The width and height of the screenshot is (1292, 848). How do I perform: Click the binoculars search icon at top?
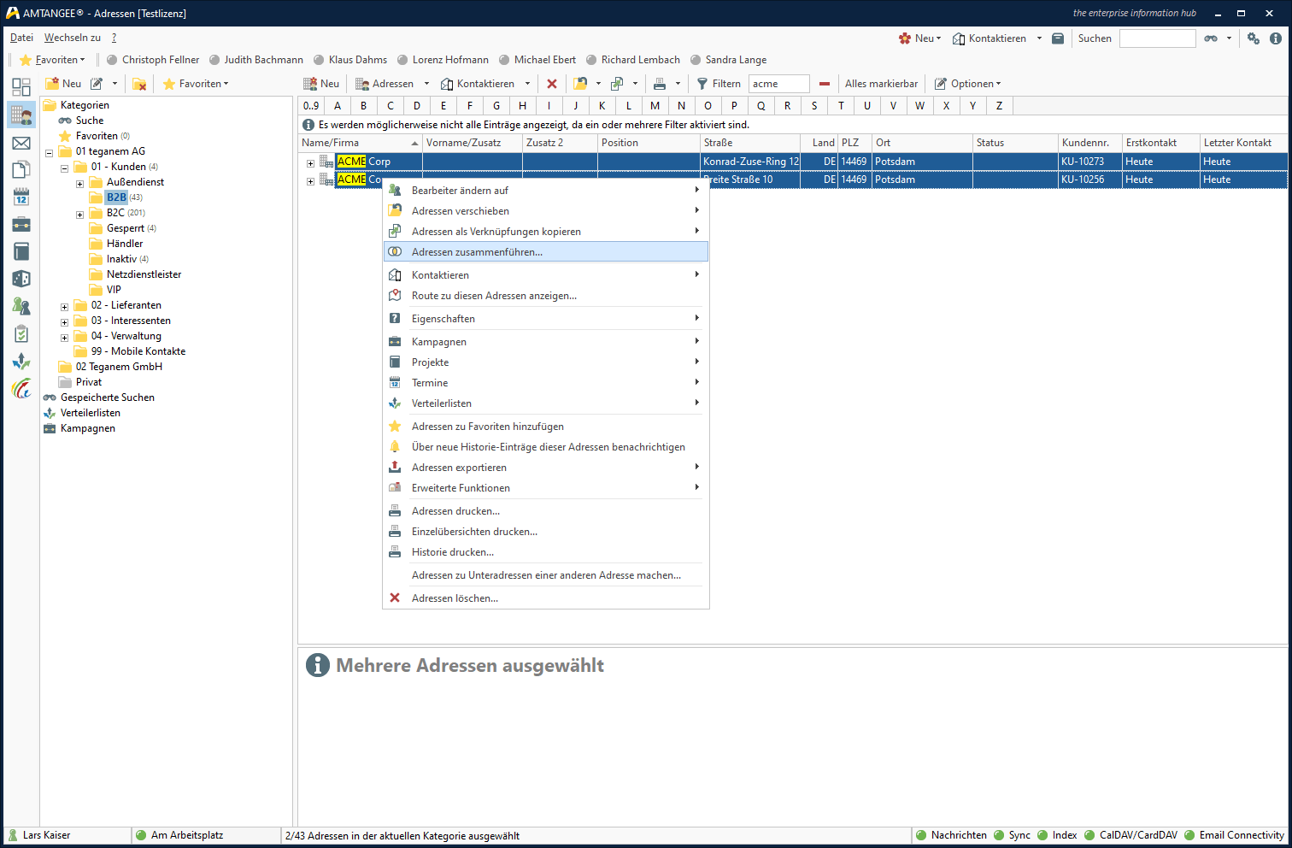tap(1211, 38)
